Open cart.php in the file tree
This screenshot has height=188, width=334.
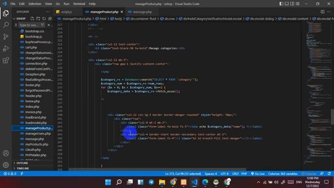coord(31,48)
